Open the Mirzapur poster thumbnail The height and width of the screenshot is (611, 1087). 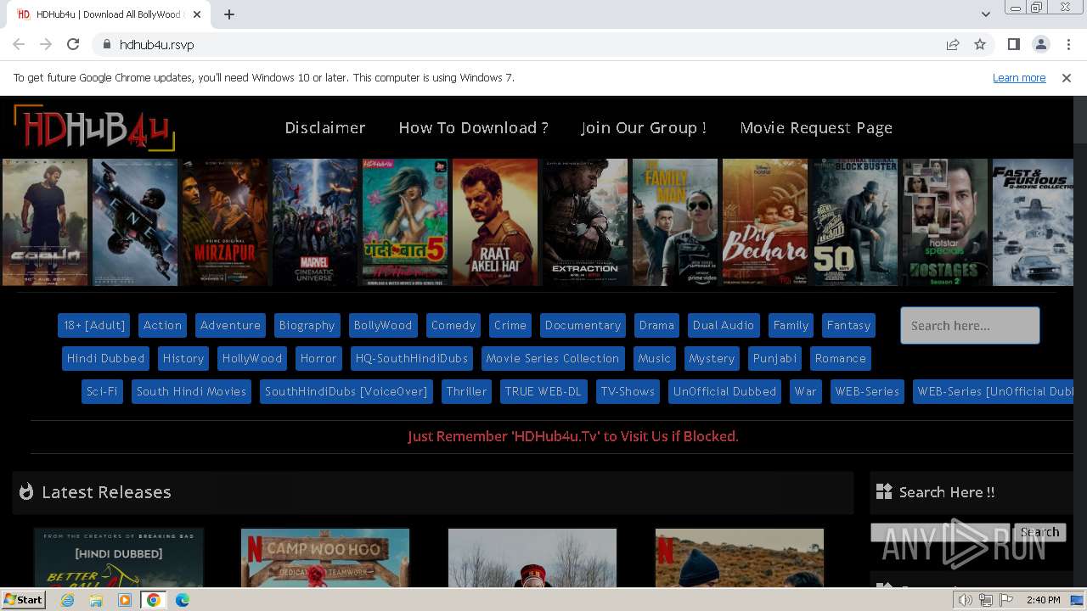tap(225, 222)
